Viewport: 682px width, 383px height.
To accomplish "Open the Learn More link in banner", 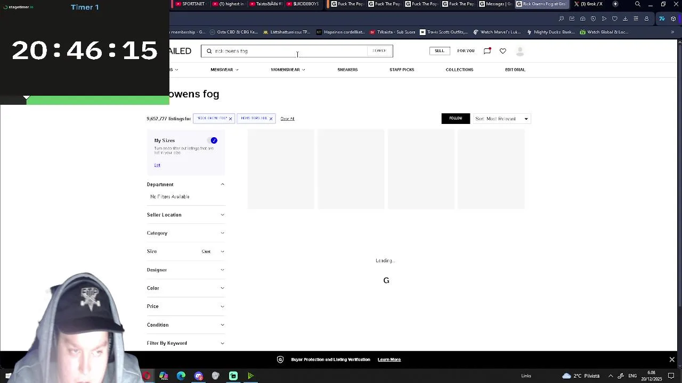I will pyautogui.click(x=389, y=360).
